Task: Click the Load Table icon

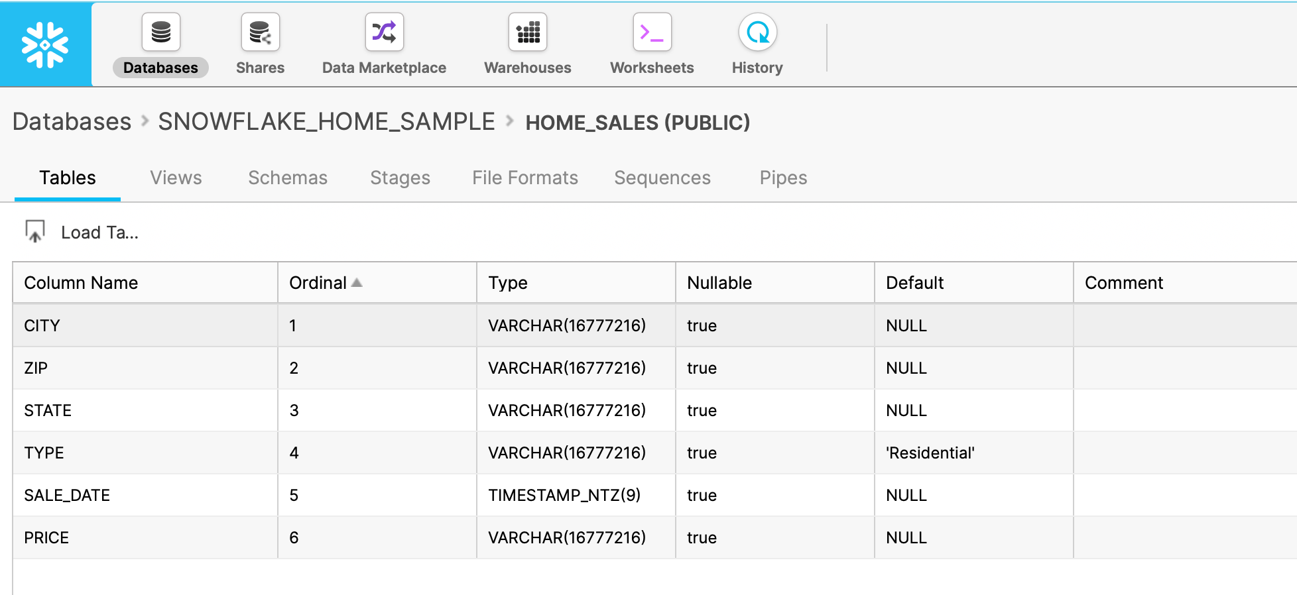Action: [x=35, y=231]
